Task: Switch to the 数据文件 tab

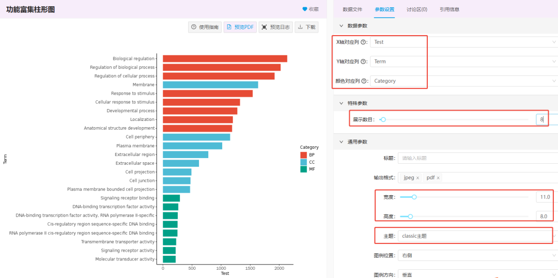Action: (x=352, y=9)
